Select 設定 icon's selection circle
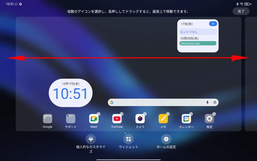 point(214,114)
